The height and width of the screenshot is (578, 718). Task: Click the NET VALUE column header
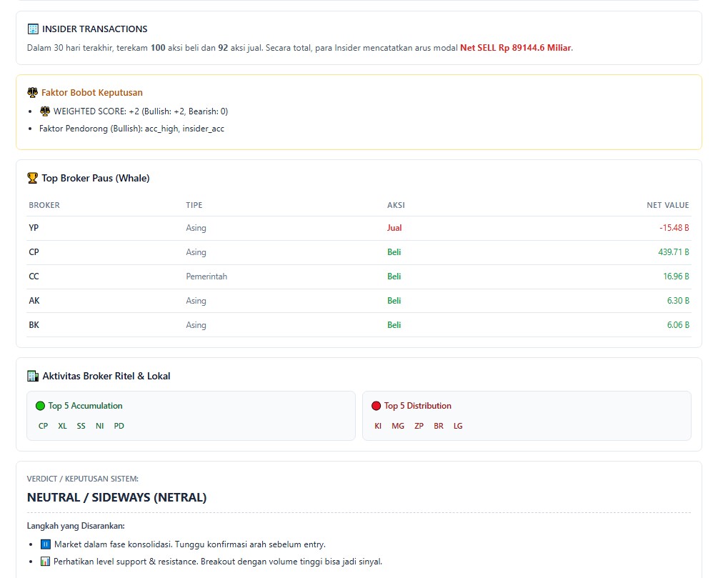tap(667, 205)
